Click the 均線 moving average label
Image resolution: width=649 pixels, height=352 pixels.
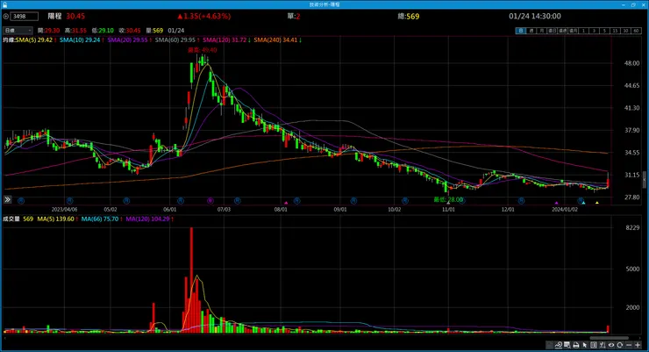click(x=9, y=40)
